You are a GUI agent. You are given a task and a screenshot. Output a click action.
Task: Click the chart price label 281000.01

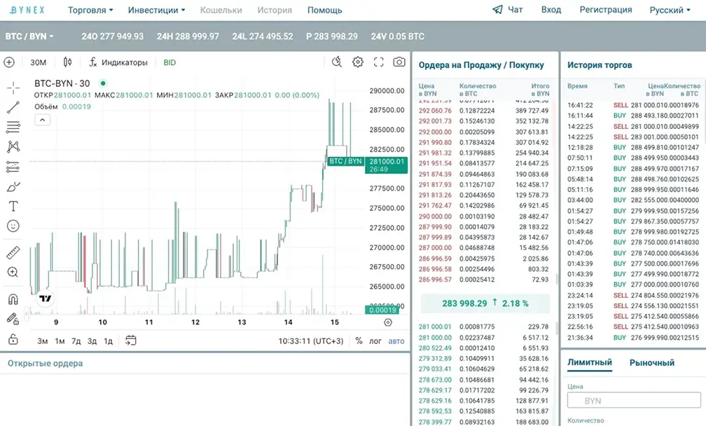pos(387,165)
